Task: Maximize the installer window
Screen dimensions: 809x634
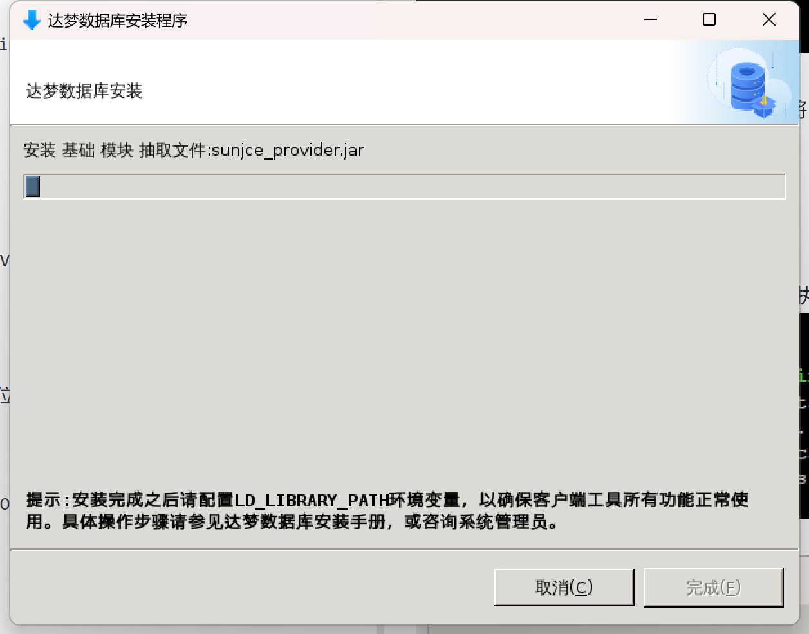Action: 709,20
